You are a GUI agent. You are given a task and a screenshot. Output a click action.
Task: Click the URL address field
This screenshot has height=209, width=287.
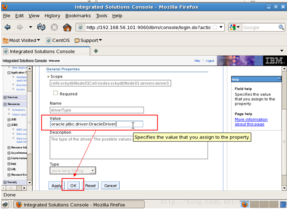click(x=148, y=27)
